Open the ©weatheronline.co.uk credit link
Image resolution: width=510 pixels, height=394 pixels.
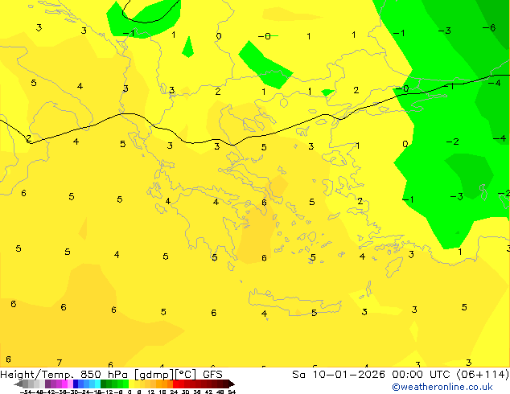(x=442, y=387)
